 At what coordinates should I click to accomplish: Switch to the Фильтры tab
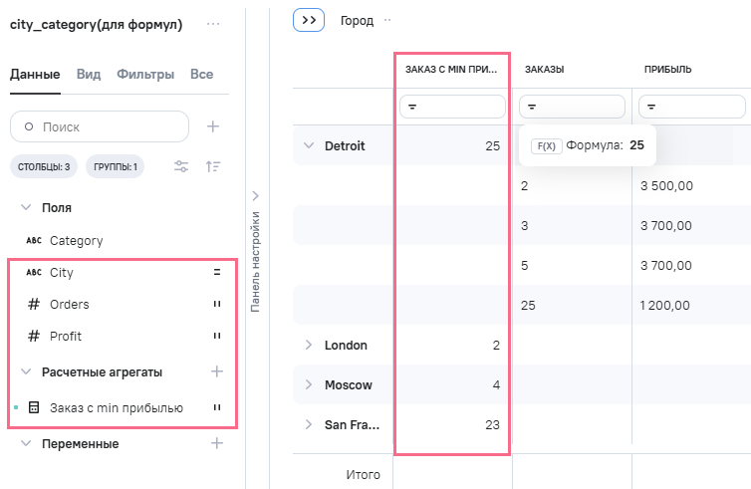coord(145,74)
